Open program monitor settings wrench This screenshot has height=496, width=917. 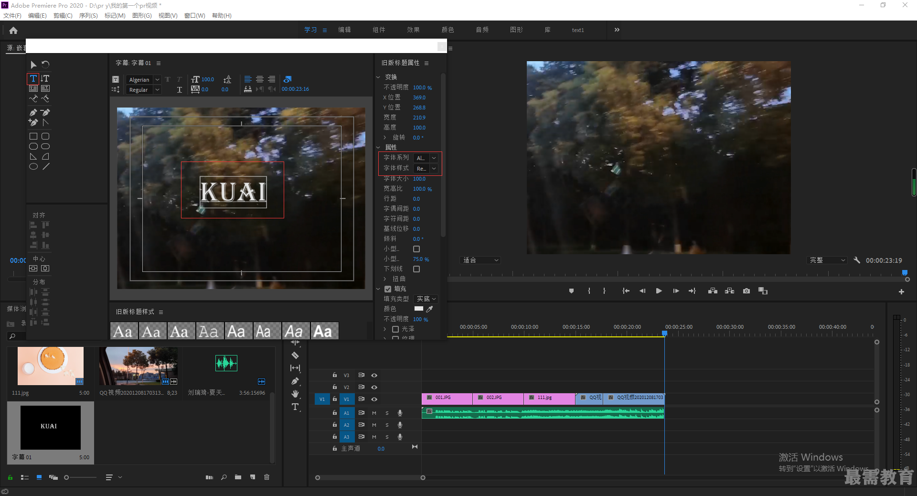pyautogui.click(x=857, y=260)
